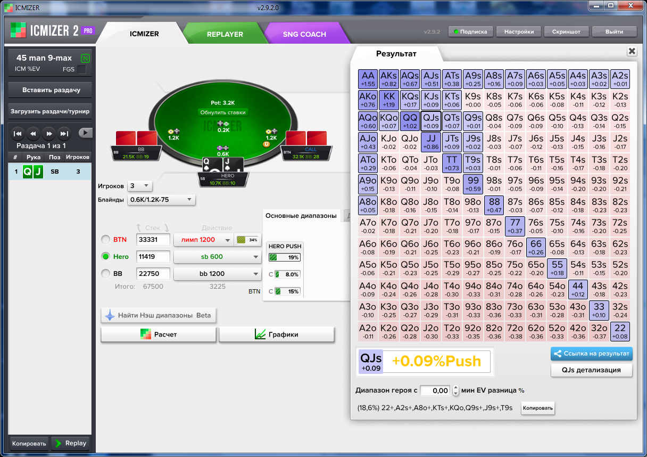This screenshot has height=457, width=647.
Task: Click the BB seat on the table
Action: 136,145
